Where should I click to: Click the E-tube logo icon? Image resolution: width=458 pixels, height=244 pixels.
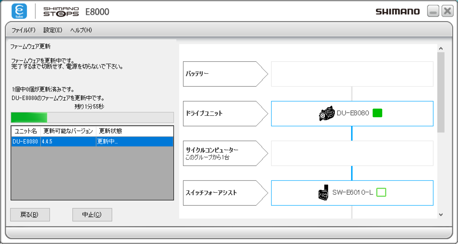point(19,11)
